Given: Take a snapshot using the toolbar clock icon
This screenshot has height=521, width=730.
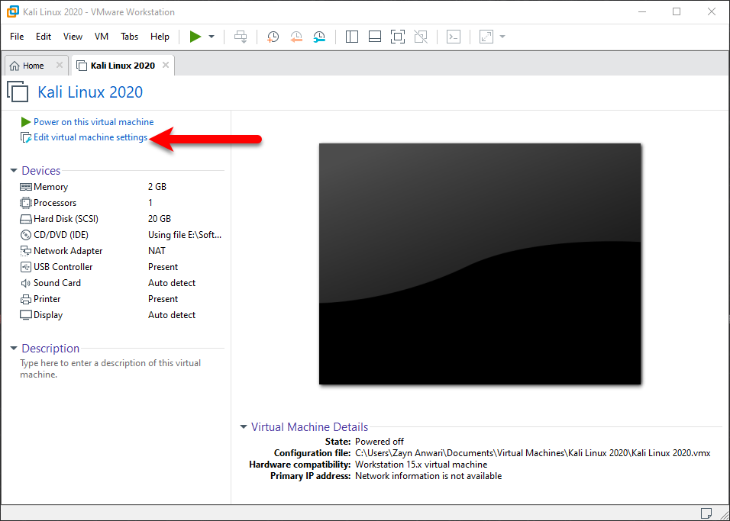Looking at the screenshot, I should click(x=273, y=37).
